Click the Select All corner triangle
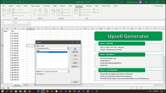This screenshot has height=93, width=166. point(2,29)
